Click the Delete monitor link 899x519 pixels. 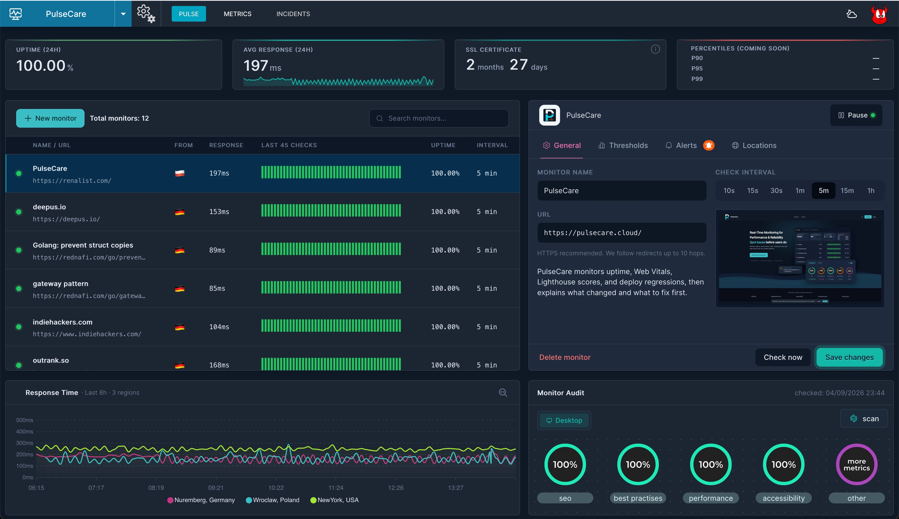click(x=564, y=357)
